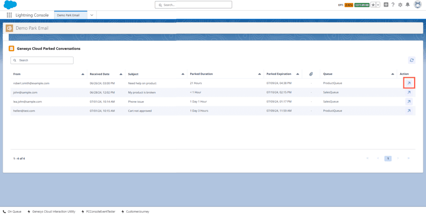This screenshot has width=426, height=216.
Task: Click the robert.smith@example.com sender cell
Action: tap(31, 83)
